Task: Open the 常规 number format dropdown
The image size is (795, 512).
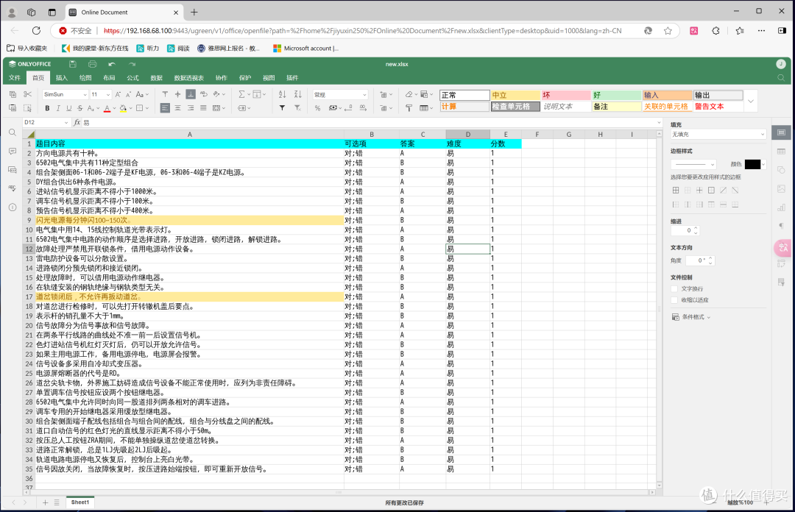Action: point(364,95)
